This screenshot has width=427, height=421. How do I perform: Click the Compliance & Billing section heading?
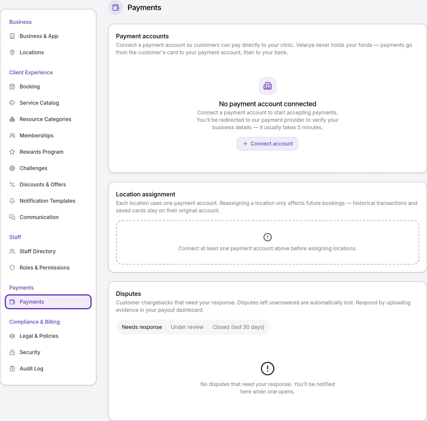pos(34,322)
